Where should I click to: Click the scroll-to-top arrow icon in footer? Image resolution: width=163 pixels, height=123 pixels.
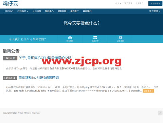coord(160,113)
